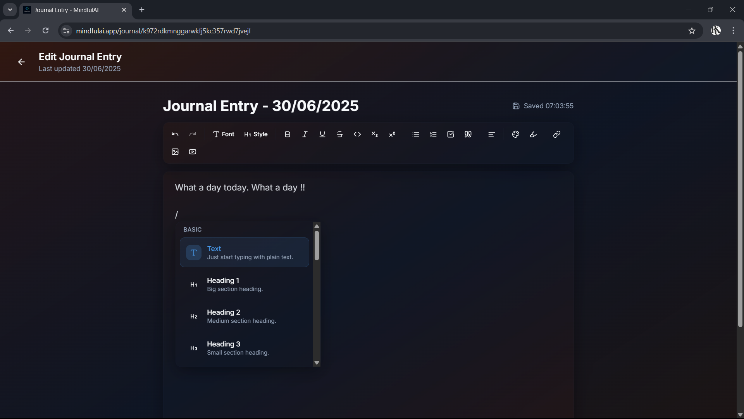744x419 pixels.
Task: Apply superscript formatting
Action: (x=392, y=134)
